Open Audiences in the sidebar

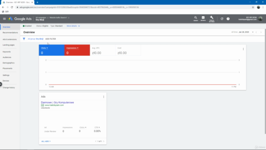[7, 57]
